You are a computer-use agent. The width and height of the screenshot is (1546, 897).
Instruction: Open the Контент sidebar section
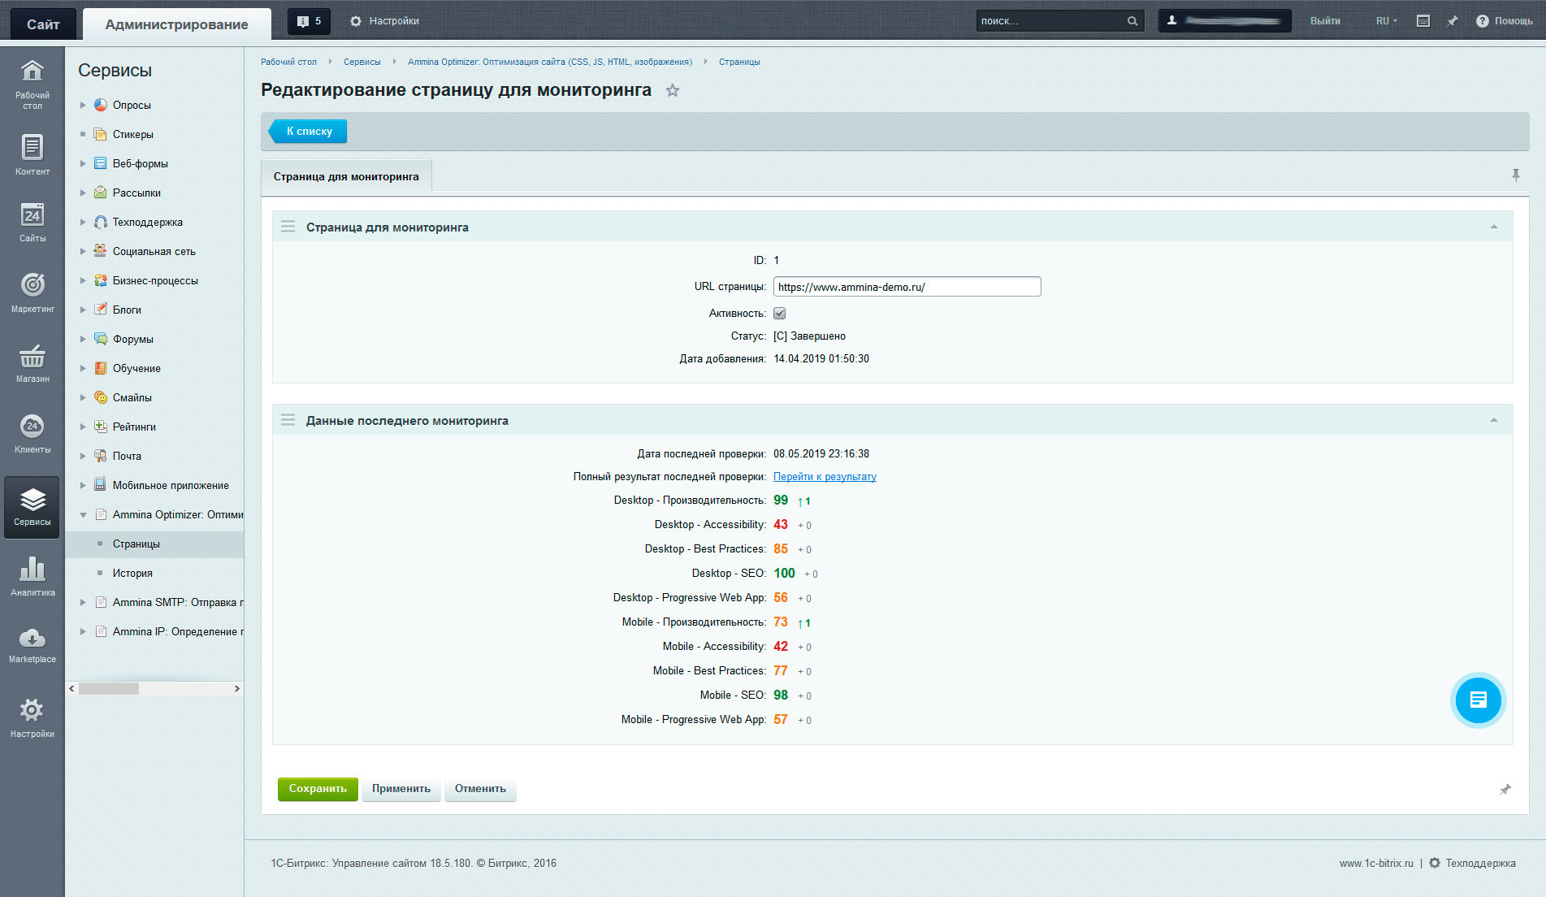(x=32, y=154)
